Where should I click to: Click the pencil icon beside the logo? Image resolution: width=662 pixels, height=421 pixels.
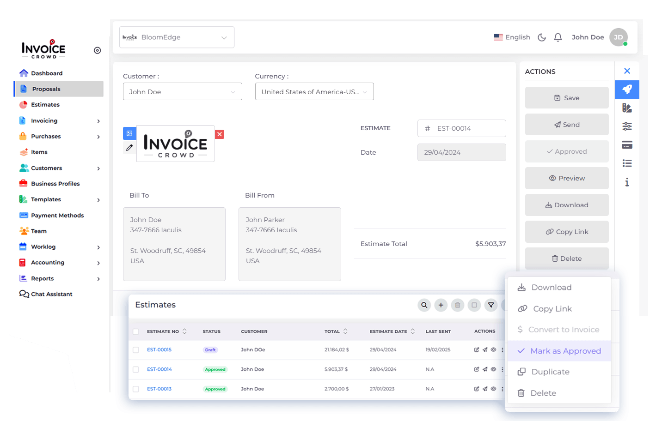pos(129,148)
